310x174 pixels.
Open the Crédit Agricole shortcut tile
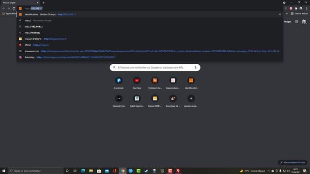tap(137, 101)
